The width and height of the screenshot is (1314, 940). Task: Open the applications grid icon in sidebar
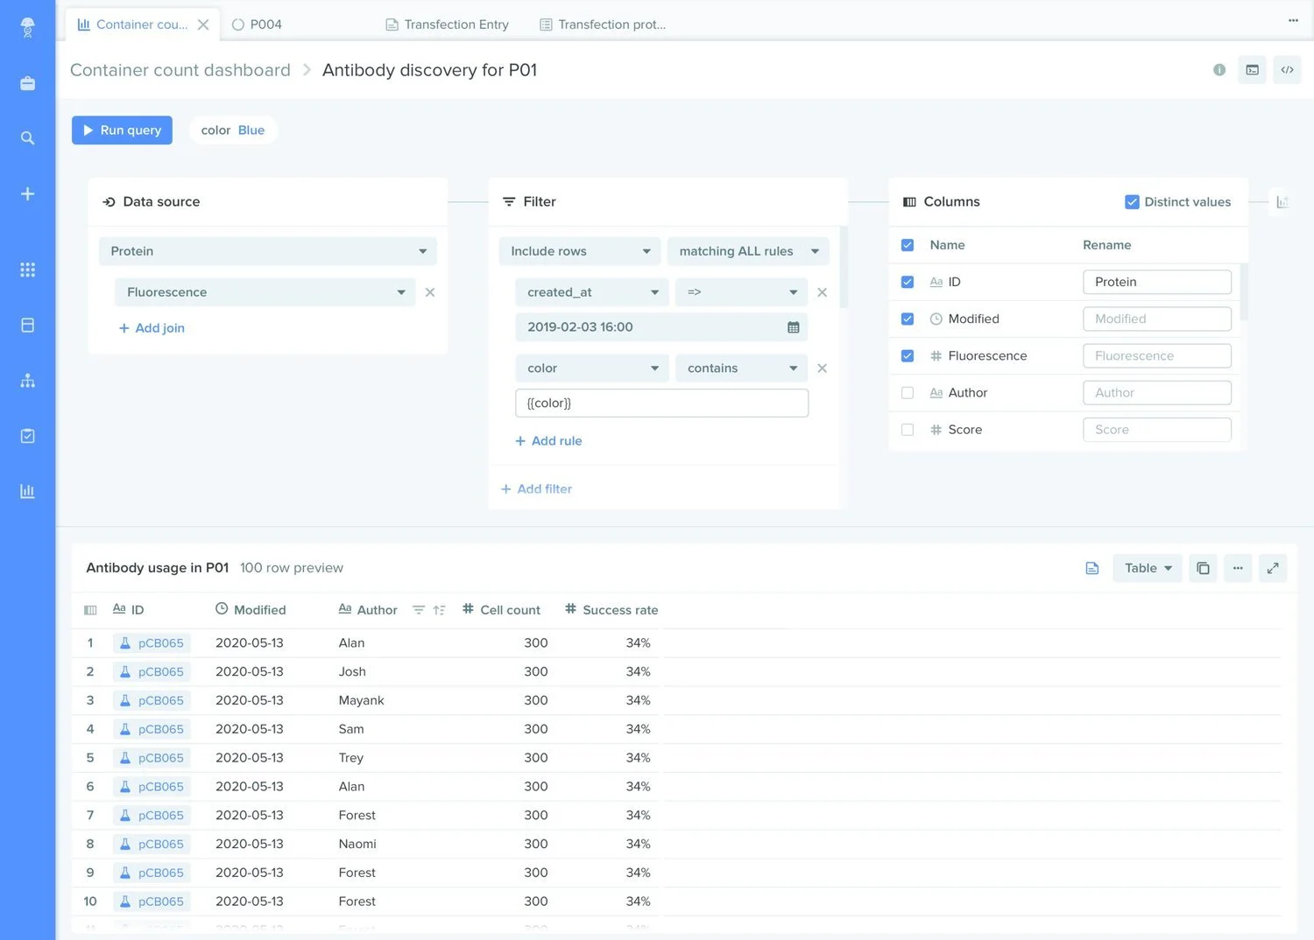(x=27, y=270)
